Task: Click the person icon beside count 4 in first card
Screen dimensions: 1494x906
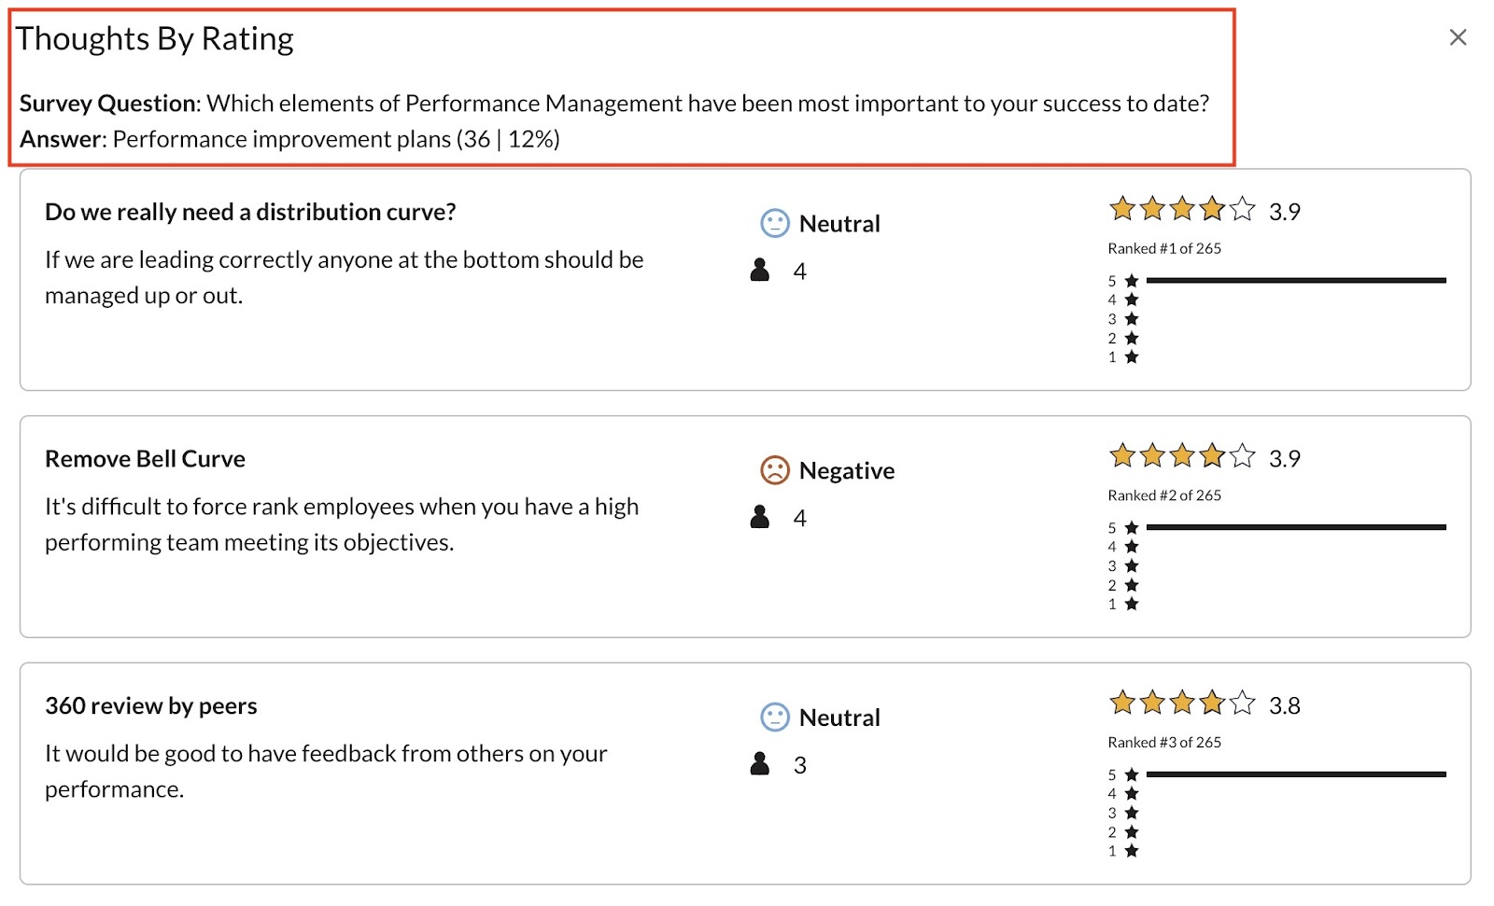Action: (x=760, y=270)
